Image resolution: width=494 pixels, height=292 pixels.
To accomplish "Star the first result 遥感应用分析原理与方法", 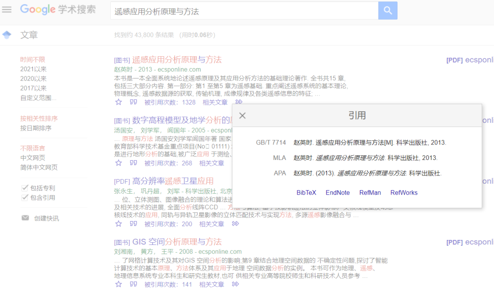I will (x=118, y=102).
